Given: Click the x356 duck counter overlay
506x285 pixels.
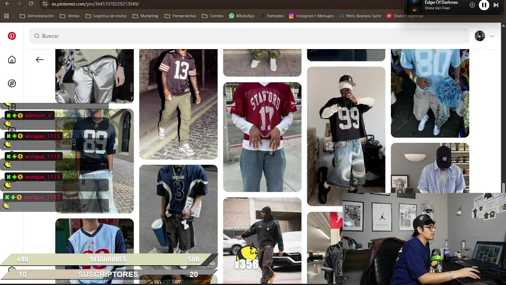Looking at the screenshot, I should (246, 258).
